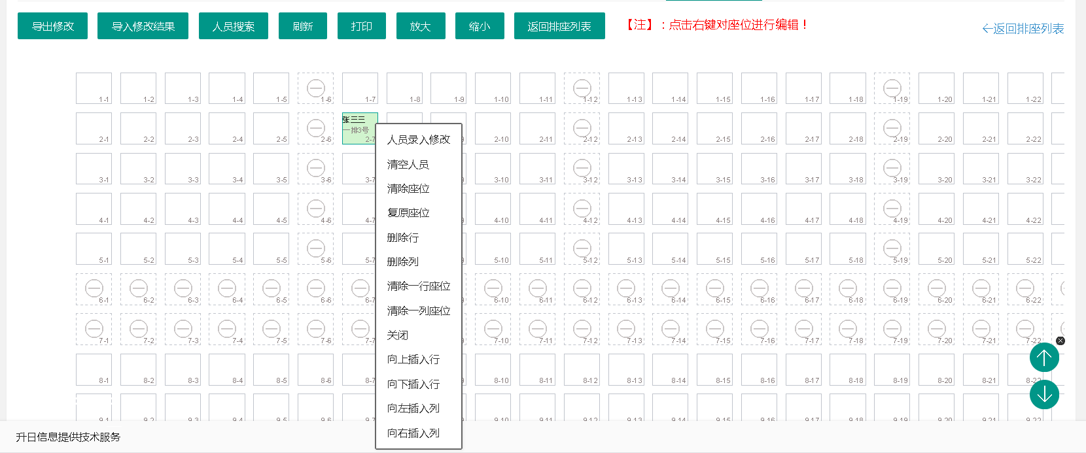Select the occupied seat 2-7 of 张三三
Screen dimensions: 1086x453
(360, 129)
